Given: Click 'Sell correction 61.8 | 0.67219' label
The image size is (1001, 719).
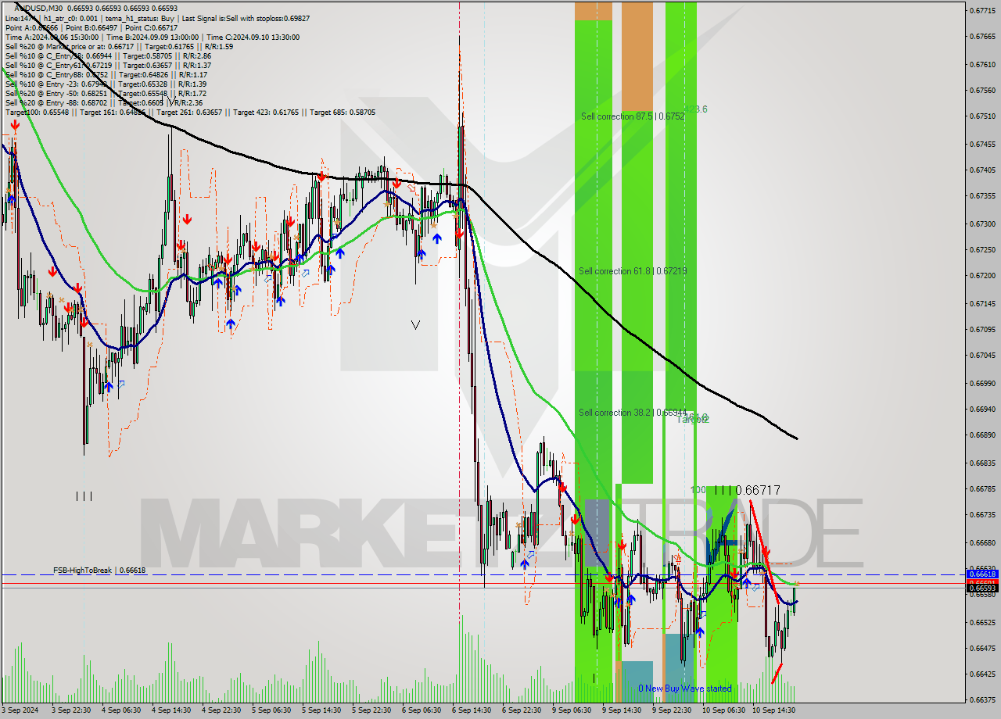Looking at the screenshot, I should click(633, 271).
